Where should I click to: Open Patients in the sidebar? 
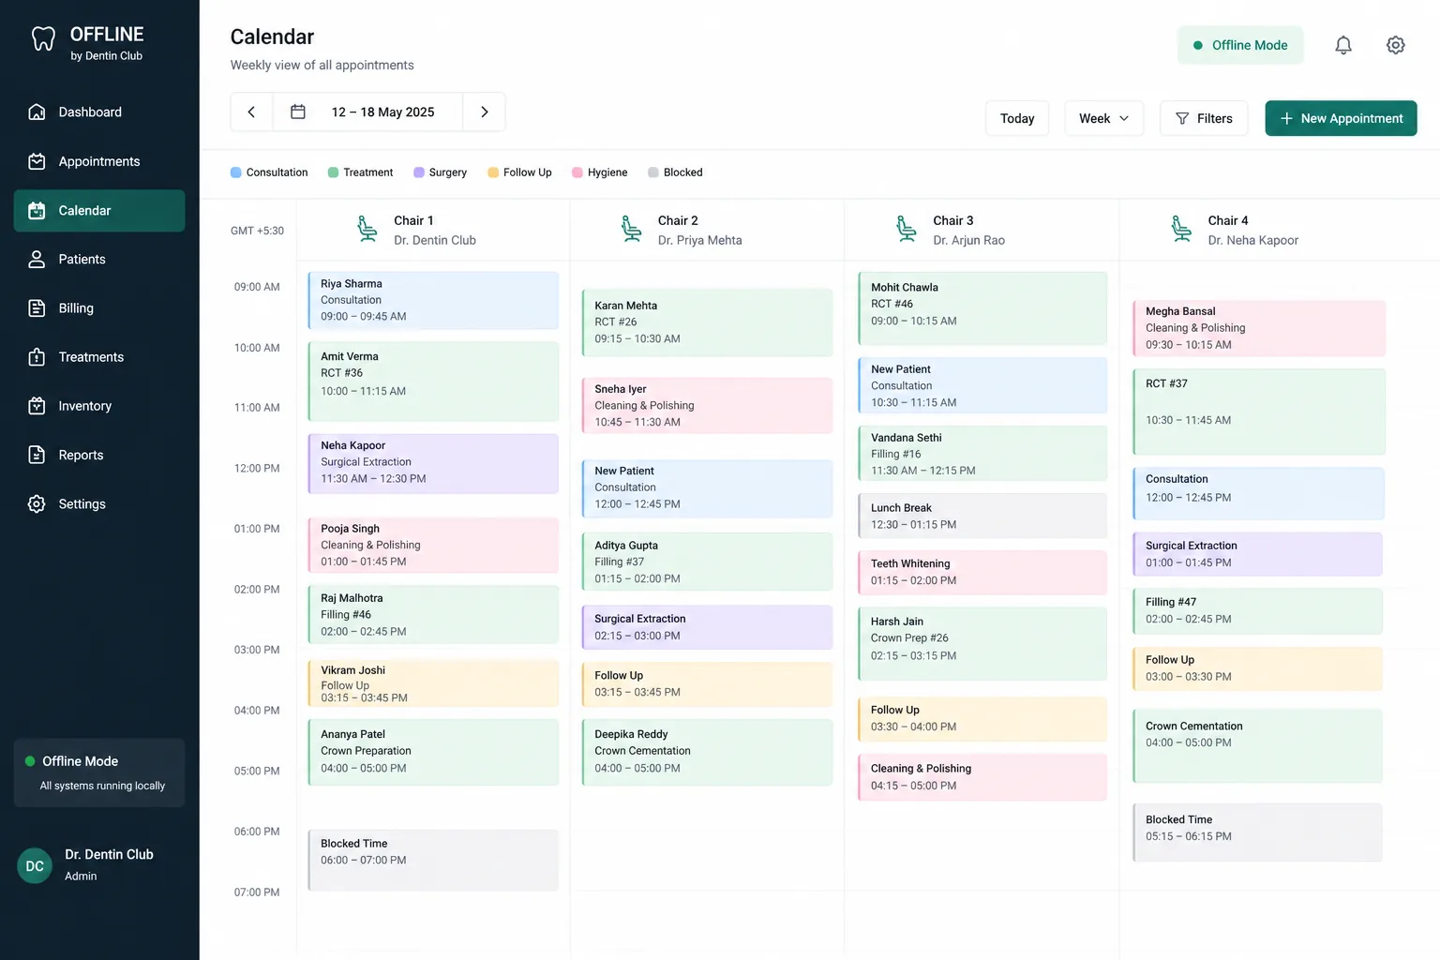click(x=99, y=260)
